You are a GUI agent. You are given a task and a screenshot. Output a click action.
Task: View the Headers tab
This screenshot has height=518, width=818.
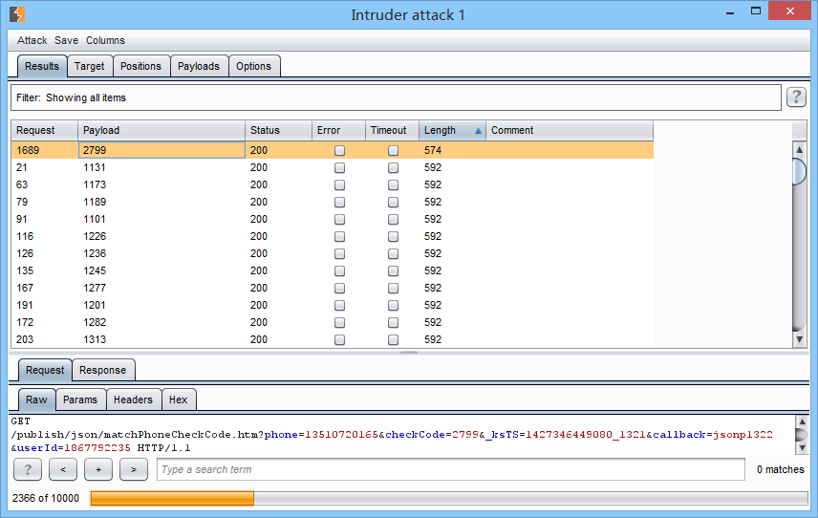coord(133,399)
